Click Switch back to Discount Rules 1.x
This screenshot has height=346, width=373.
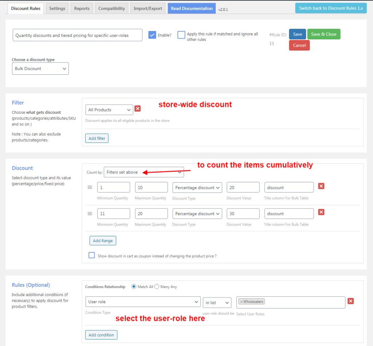330,7
